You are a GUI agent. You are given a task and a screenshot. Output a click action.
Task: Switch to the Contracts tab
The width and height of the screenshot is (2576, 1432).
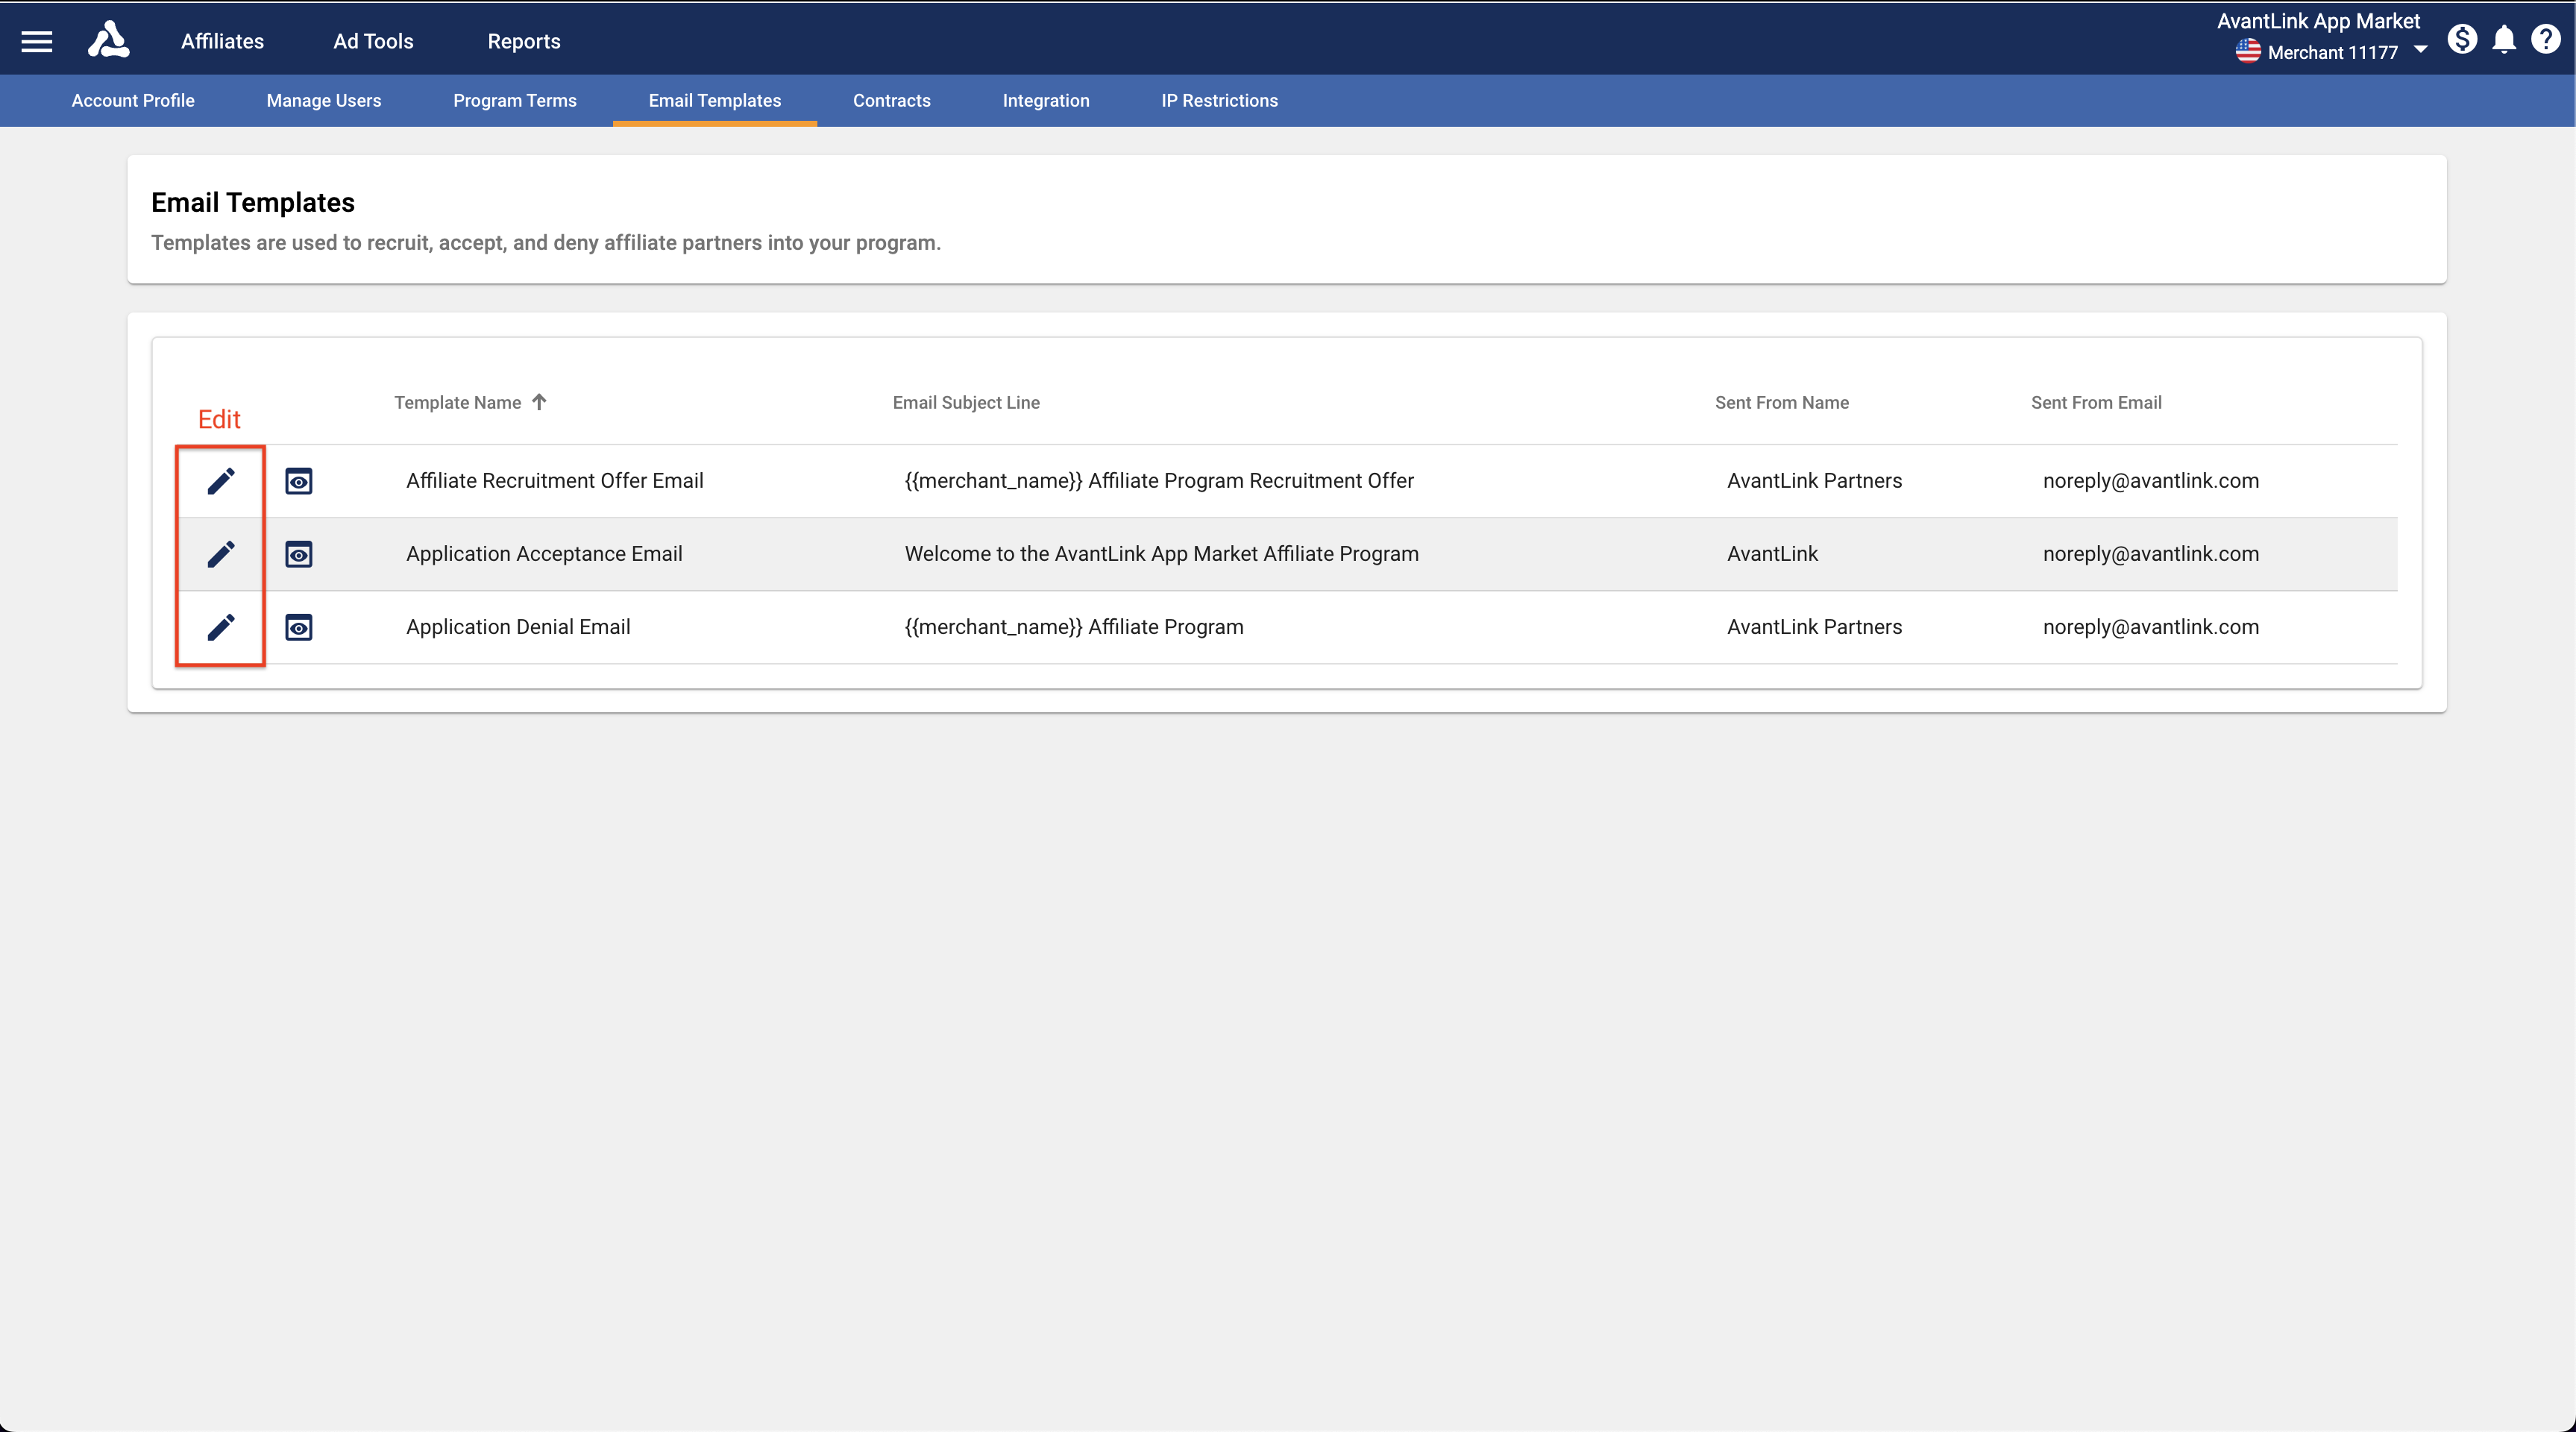coord(892,100)
